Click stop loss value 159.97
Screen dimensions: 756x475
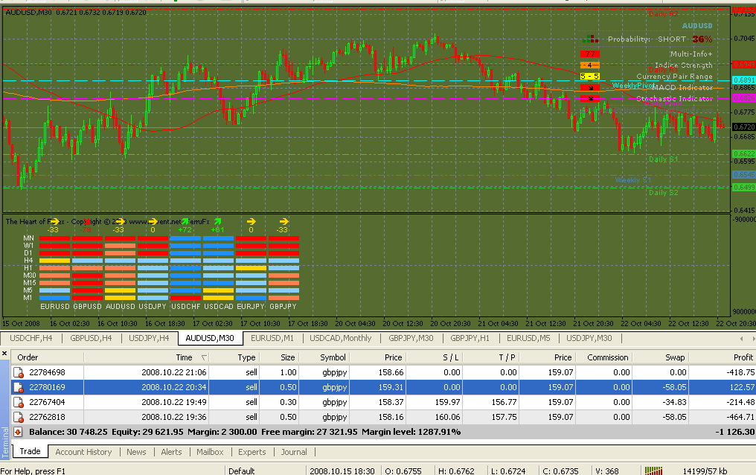pos(447,402)
